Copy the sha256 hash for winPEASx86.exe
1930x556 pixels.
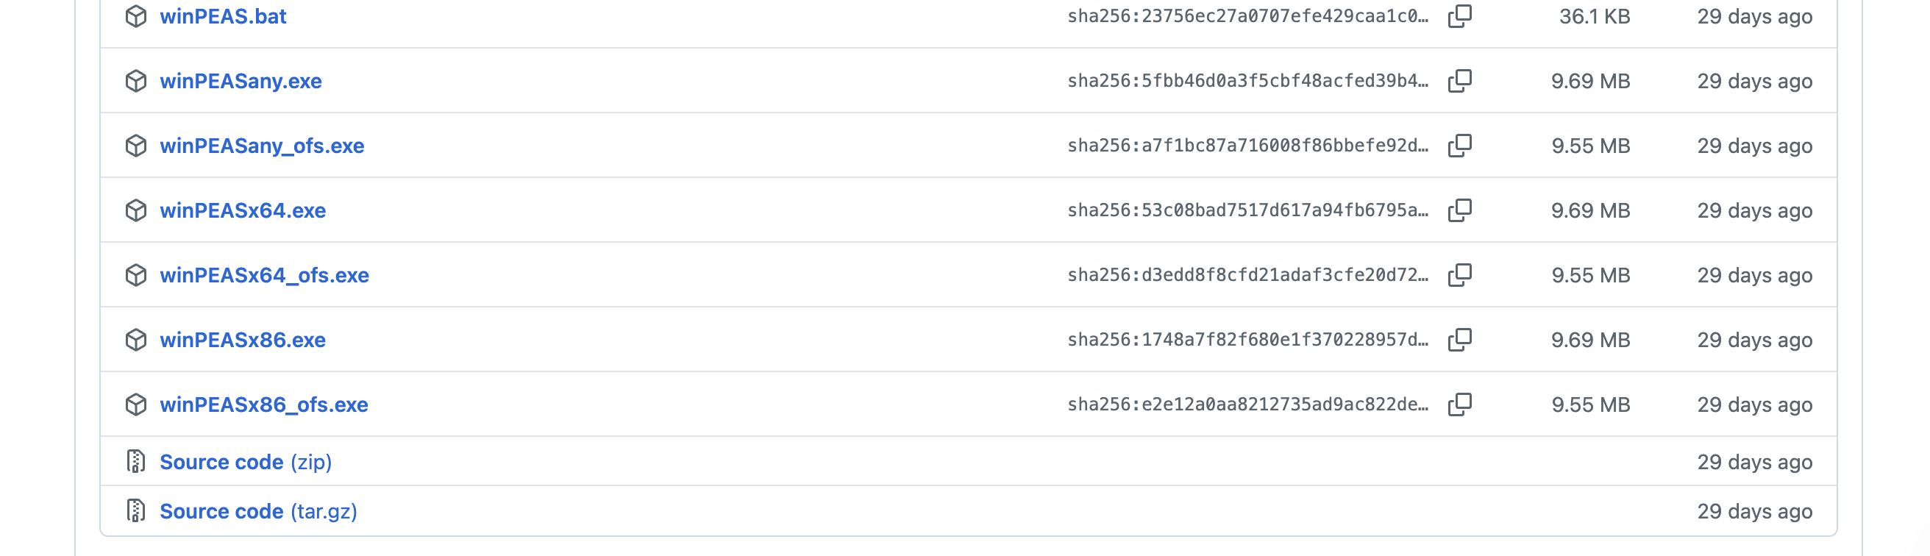tap(1459, 340)
